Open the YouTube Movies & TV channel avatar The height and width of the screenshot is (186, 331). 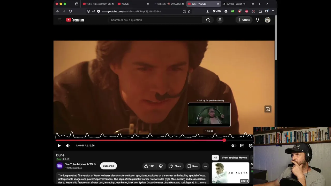60,166
